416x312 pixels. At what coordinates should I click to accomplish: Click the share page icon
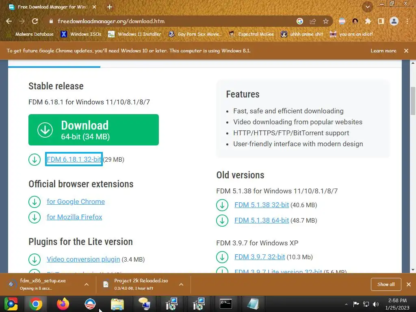click(x=313, y=21)
